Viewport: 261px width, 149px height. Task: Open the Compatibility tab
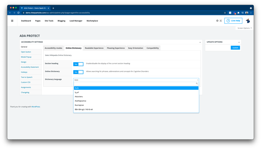click(x=153, y=48)
